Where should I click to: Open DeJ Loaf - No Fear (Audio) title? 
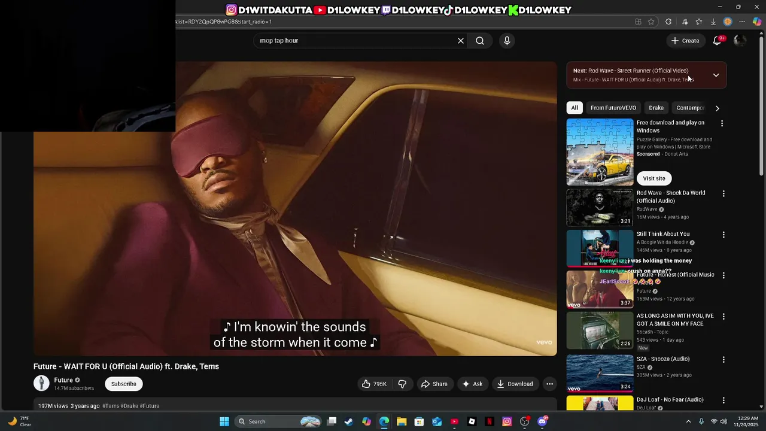(x=670, y=400)
